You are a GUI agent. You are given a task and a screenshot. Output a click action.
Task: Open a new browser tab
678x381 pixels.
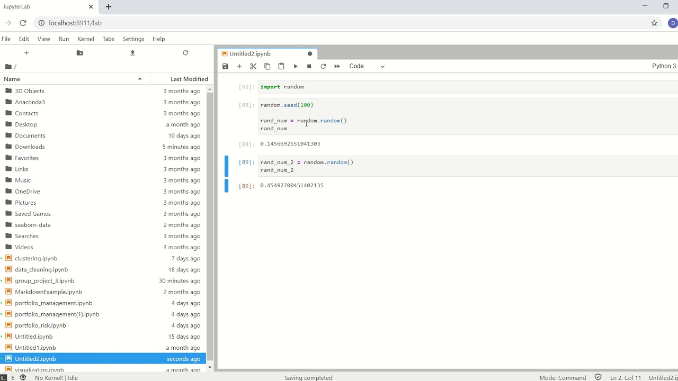click(109, 6)
